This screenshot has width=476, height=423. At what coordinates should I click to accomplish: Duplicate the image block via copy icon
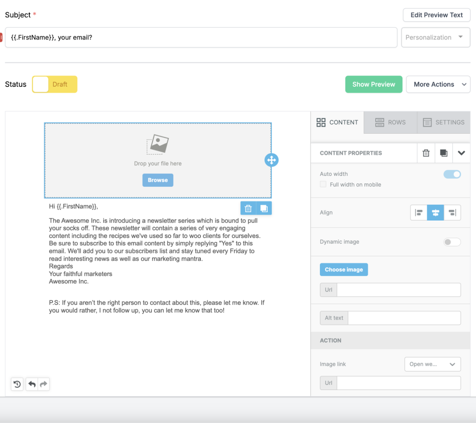[443, 153]
